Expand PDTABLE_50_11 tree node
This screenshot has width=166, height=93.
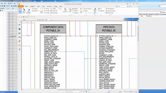click(x=7, y=38)
